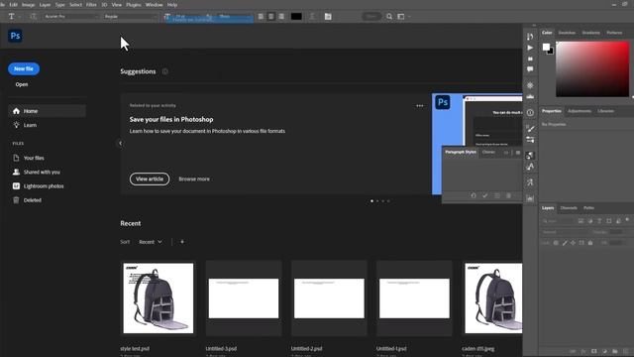Pick a color in the red color field

592,69
